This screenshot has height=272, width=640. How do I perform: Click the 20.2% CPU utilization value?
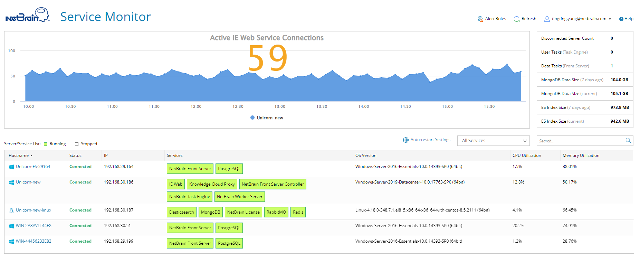(518, 226)
